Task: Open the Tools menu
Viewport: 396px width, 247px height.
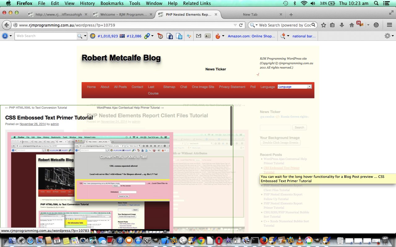Action: click(x=135, y=3)
